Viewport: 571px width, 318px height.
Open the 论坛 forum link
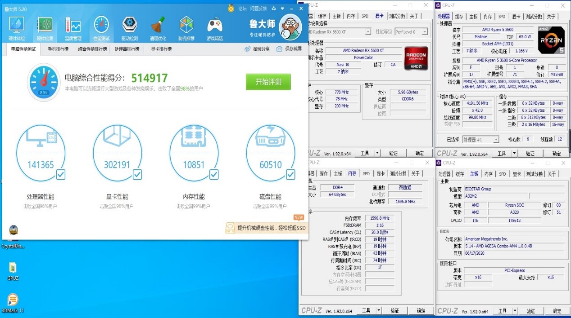tap(242, 8)
